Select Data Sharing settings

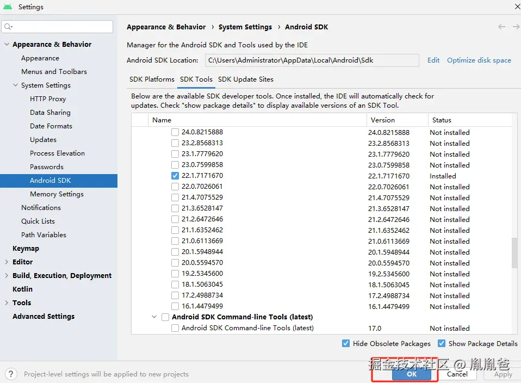(x=50, y=113)
